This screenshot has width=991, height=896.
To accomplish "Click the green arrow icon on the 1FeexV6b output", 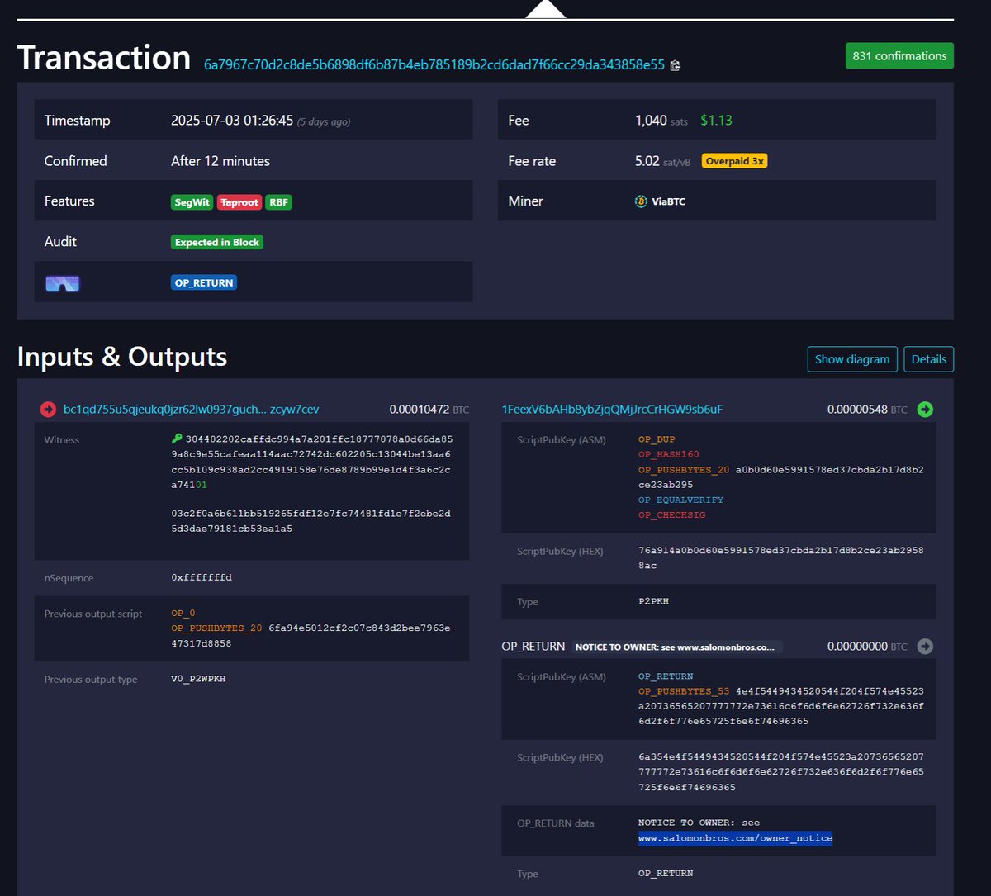I will click(x=925, y=409).
